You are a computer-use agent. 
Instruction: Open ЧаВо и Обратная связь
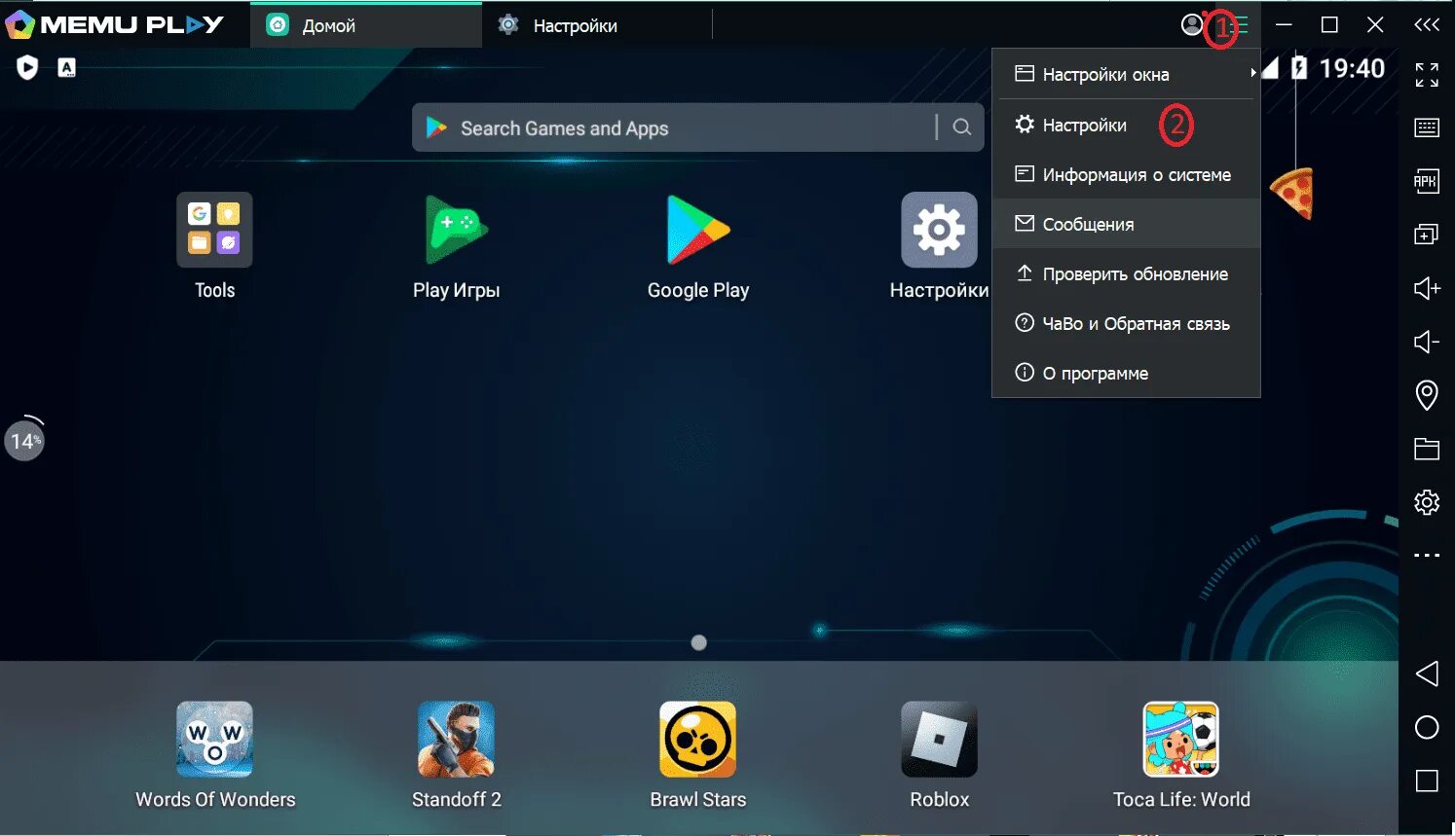pyautogui.click(x=1126, y=323)
